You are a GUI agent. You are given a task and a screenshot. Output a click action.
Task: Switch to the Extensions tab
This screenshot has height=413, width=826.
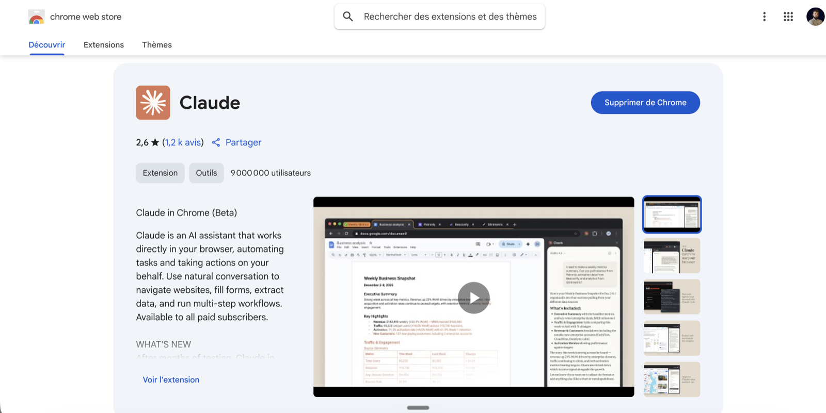pyautogui.click(x=104, y=45)
